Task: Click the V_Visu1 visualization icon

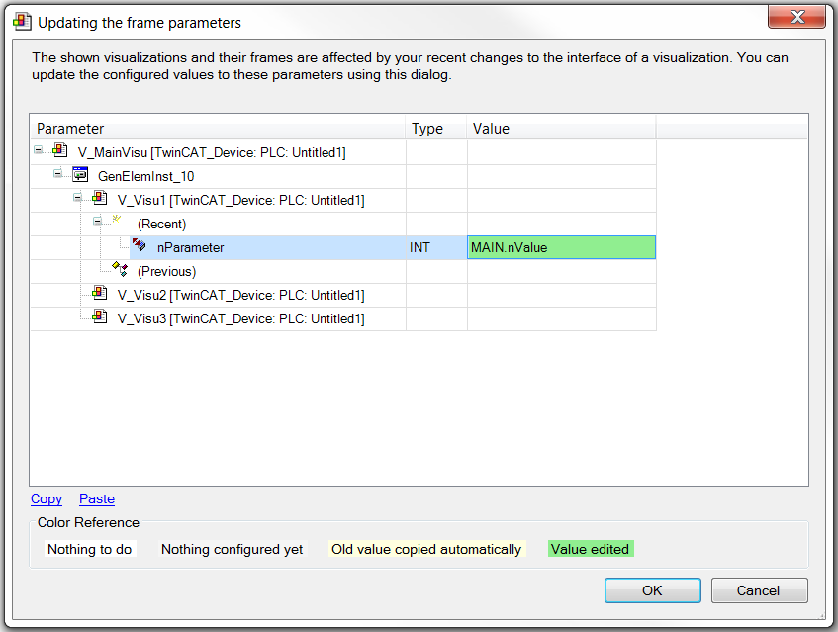Action: (99, 198)
